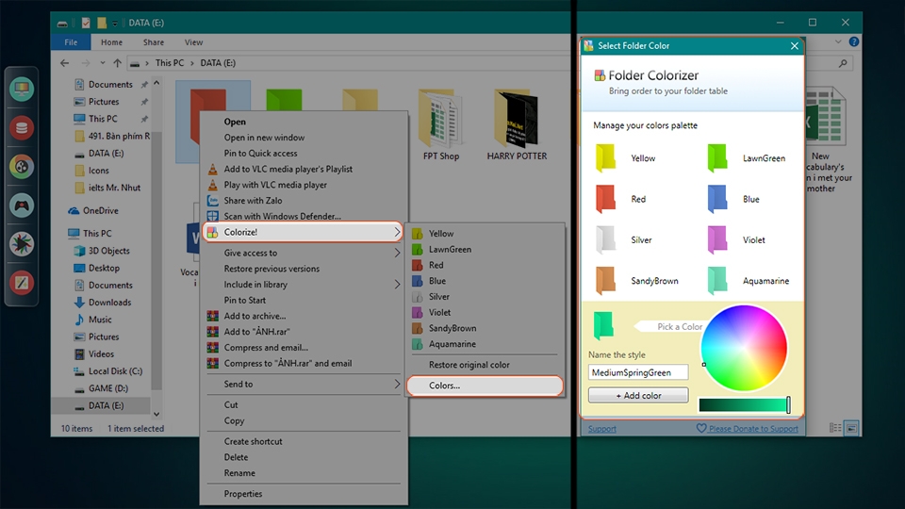Choose Red in the Colorize submenu
905x509 pixels.
tap(485, 265)
